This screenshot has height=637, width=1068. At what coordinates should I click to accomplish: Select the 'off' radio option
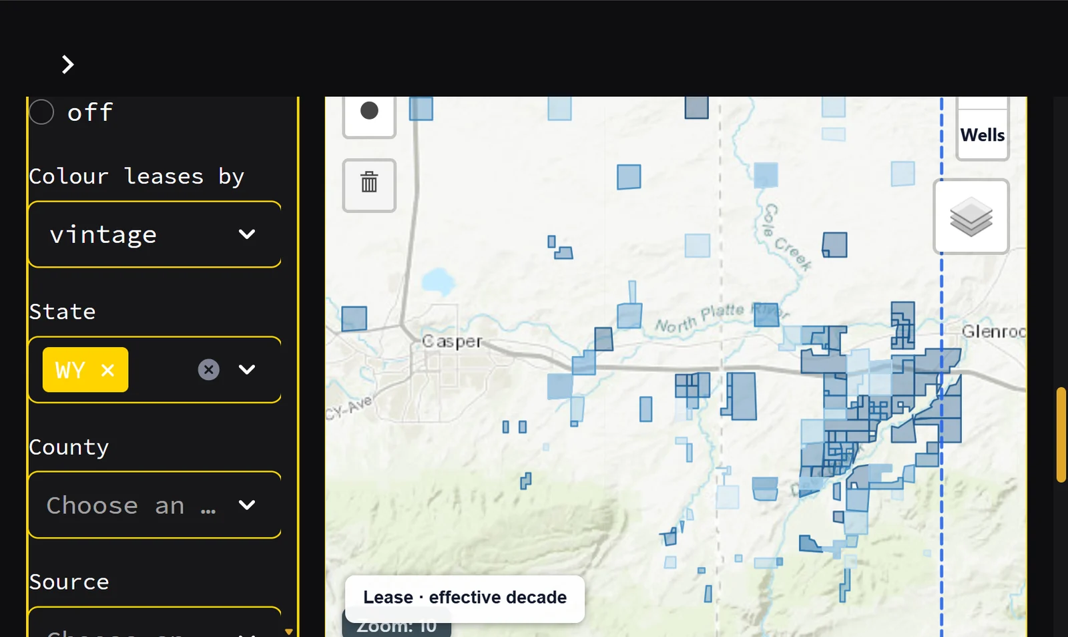[x=41, y=112]
